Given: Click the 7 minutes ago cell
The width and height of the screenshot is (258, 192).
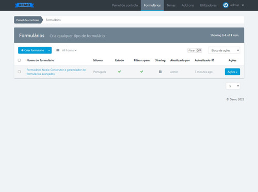Looking at the screenshot, I should click(203, 72).
